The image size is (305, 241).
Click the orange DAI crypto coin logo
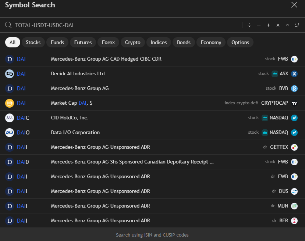click(x=10, y=103)
